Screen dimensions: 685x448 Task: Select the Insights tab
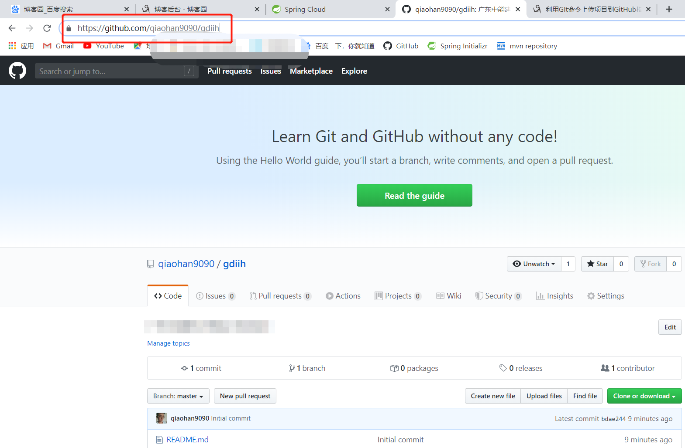coord(554,296)
